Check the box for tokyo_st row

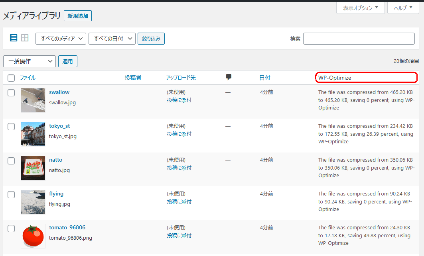[11, 127]
